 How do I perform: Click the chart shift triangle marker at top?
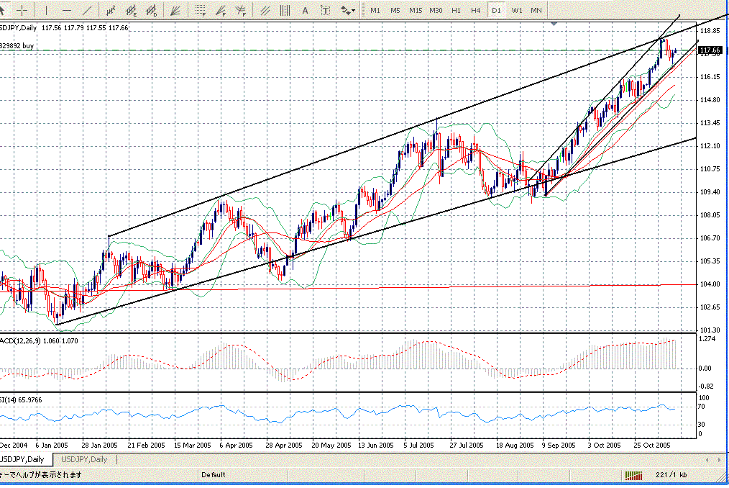pyautogui.click(x=554, y=24)
